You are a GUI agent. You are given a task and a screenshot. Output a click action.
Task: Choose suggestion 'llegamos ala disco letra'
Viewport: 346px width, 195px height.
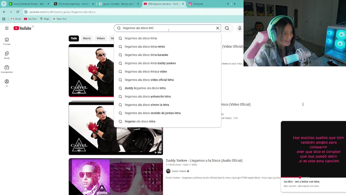[x=167, y=38]
